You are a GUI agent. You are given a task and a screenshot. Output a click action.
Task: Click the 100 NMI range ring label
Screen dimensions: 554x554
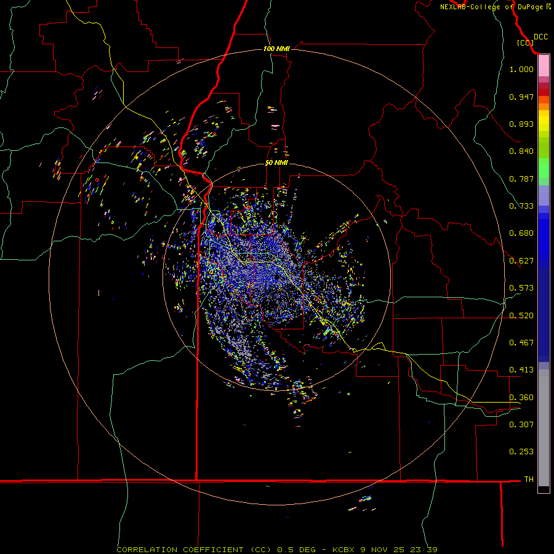point(276,49)
